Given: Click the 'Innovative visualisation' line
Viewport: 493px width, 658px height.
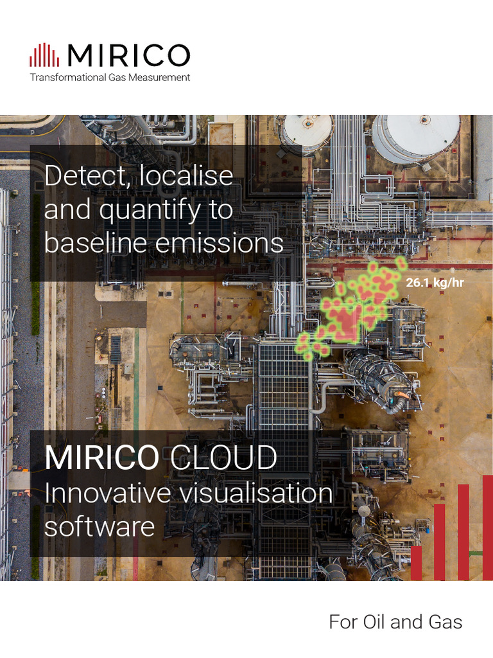Looking at the screenshot, I should pyautogui.click(x=188, y=492).
